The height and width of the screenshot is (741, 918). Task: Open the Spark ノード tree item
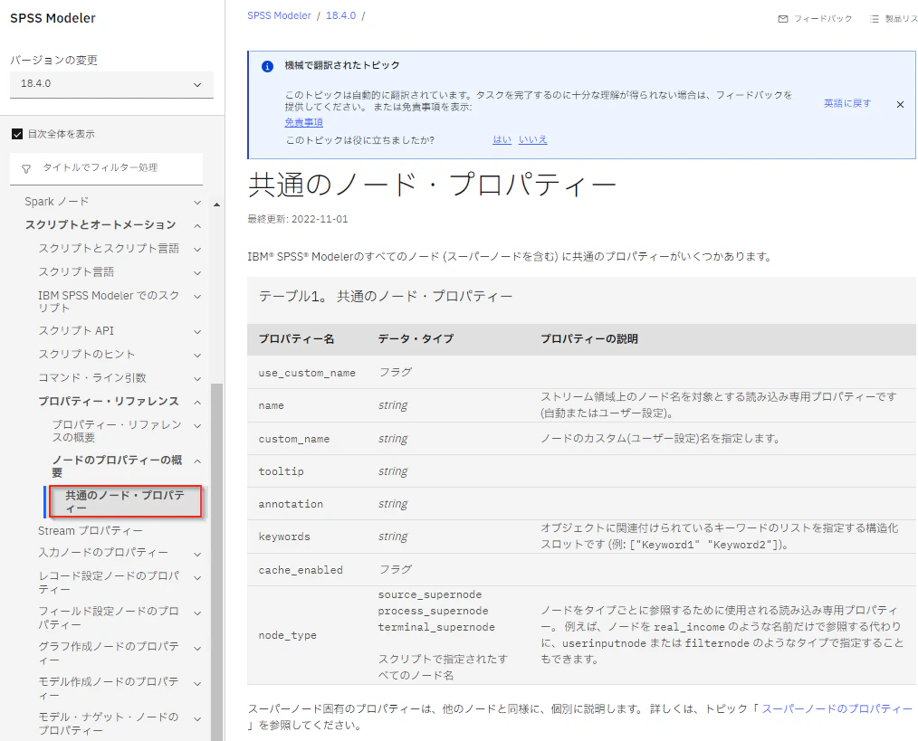[x=57, y=202]
